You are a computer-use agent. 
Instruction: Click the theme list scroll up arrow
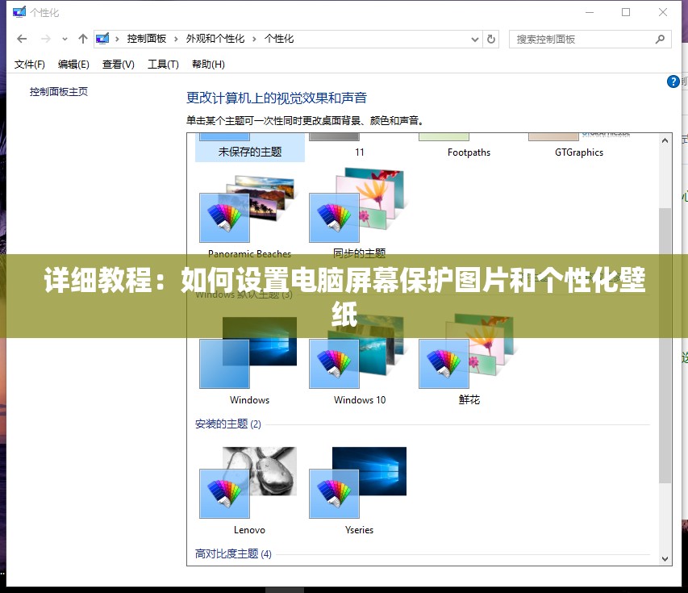tap(665, 140)
